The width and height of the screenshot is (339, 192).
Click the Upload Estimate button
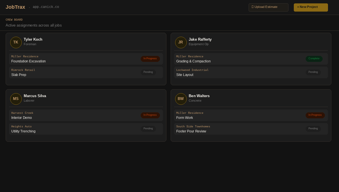tap(268, 7)
